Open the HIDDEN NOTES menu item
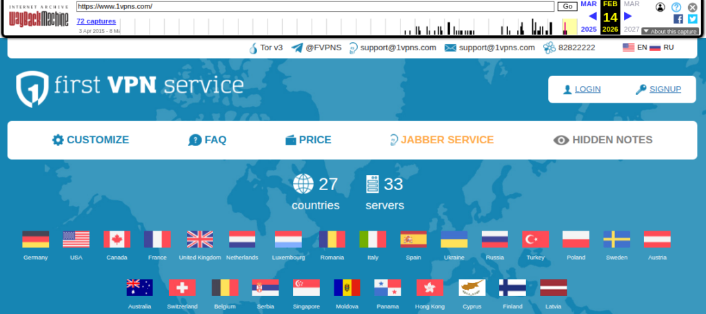The width and height of the screenshot is (706, 314). [603, 140]
